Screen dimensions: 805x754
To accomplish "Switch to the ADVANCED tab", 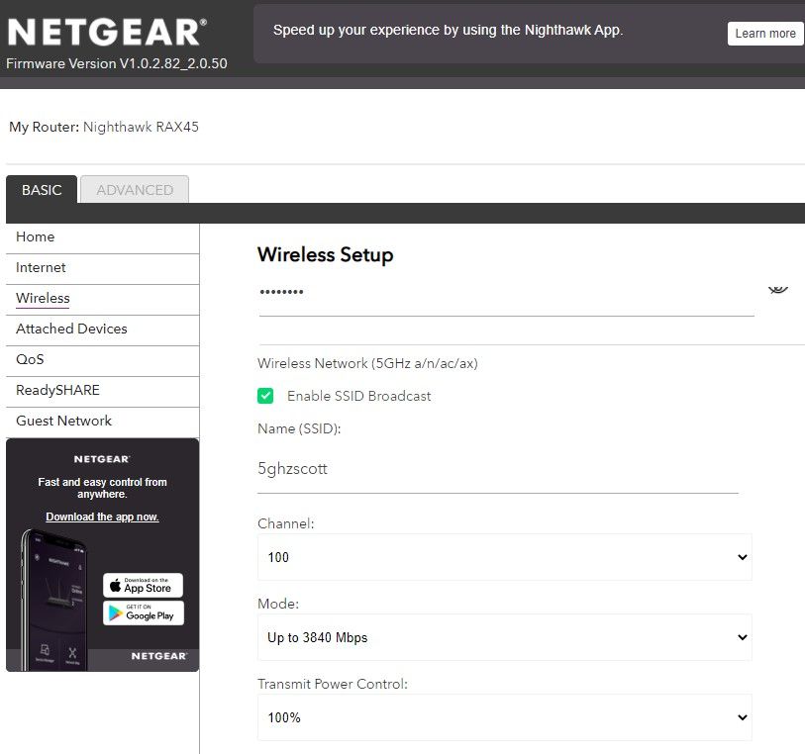I will [x=134, y=189].
